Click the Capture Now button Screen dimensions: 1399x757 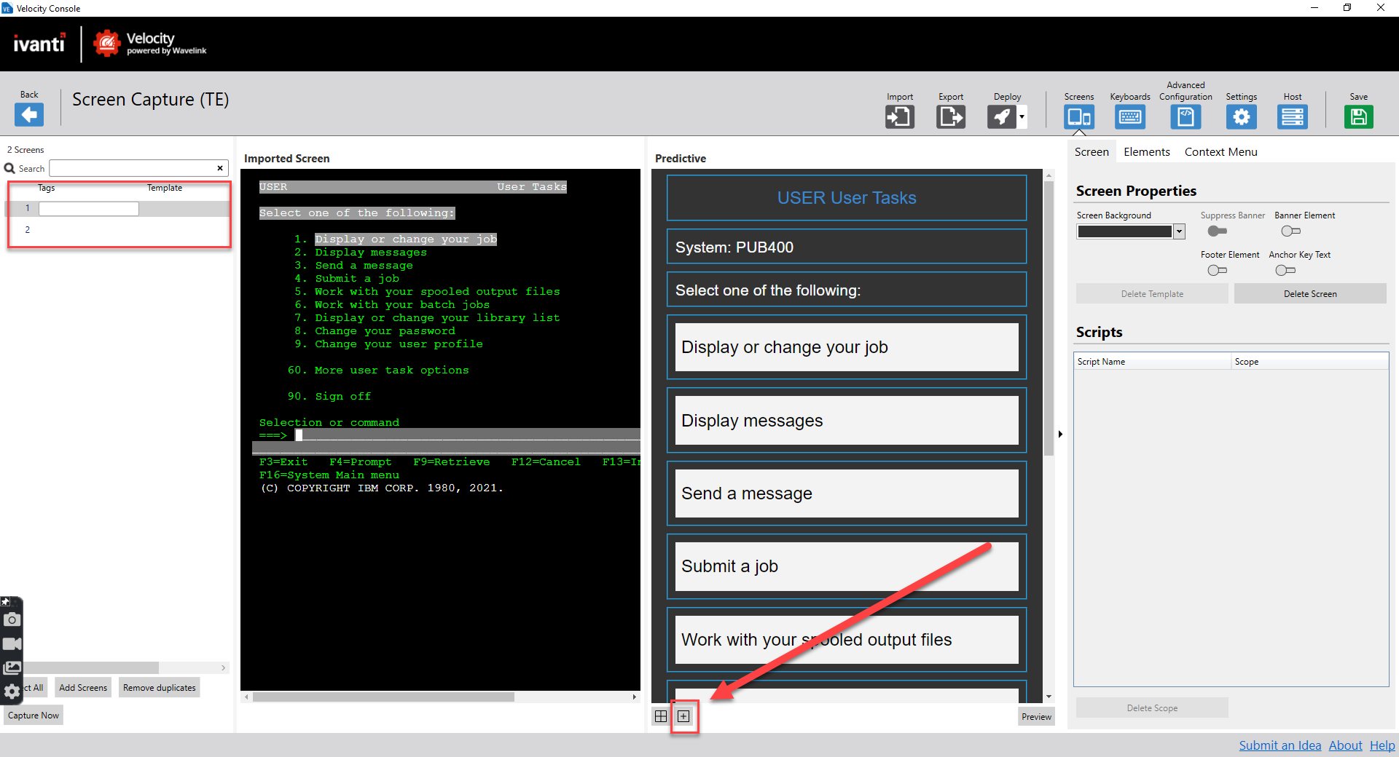[x=33, y=715]
